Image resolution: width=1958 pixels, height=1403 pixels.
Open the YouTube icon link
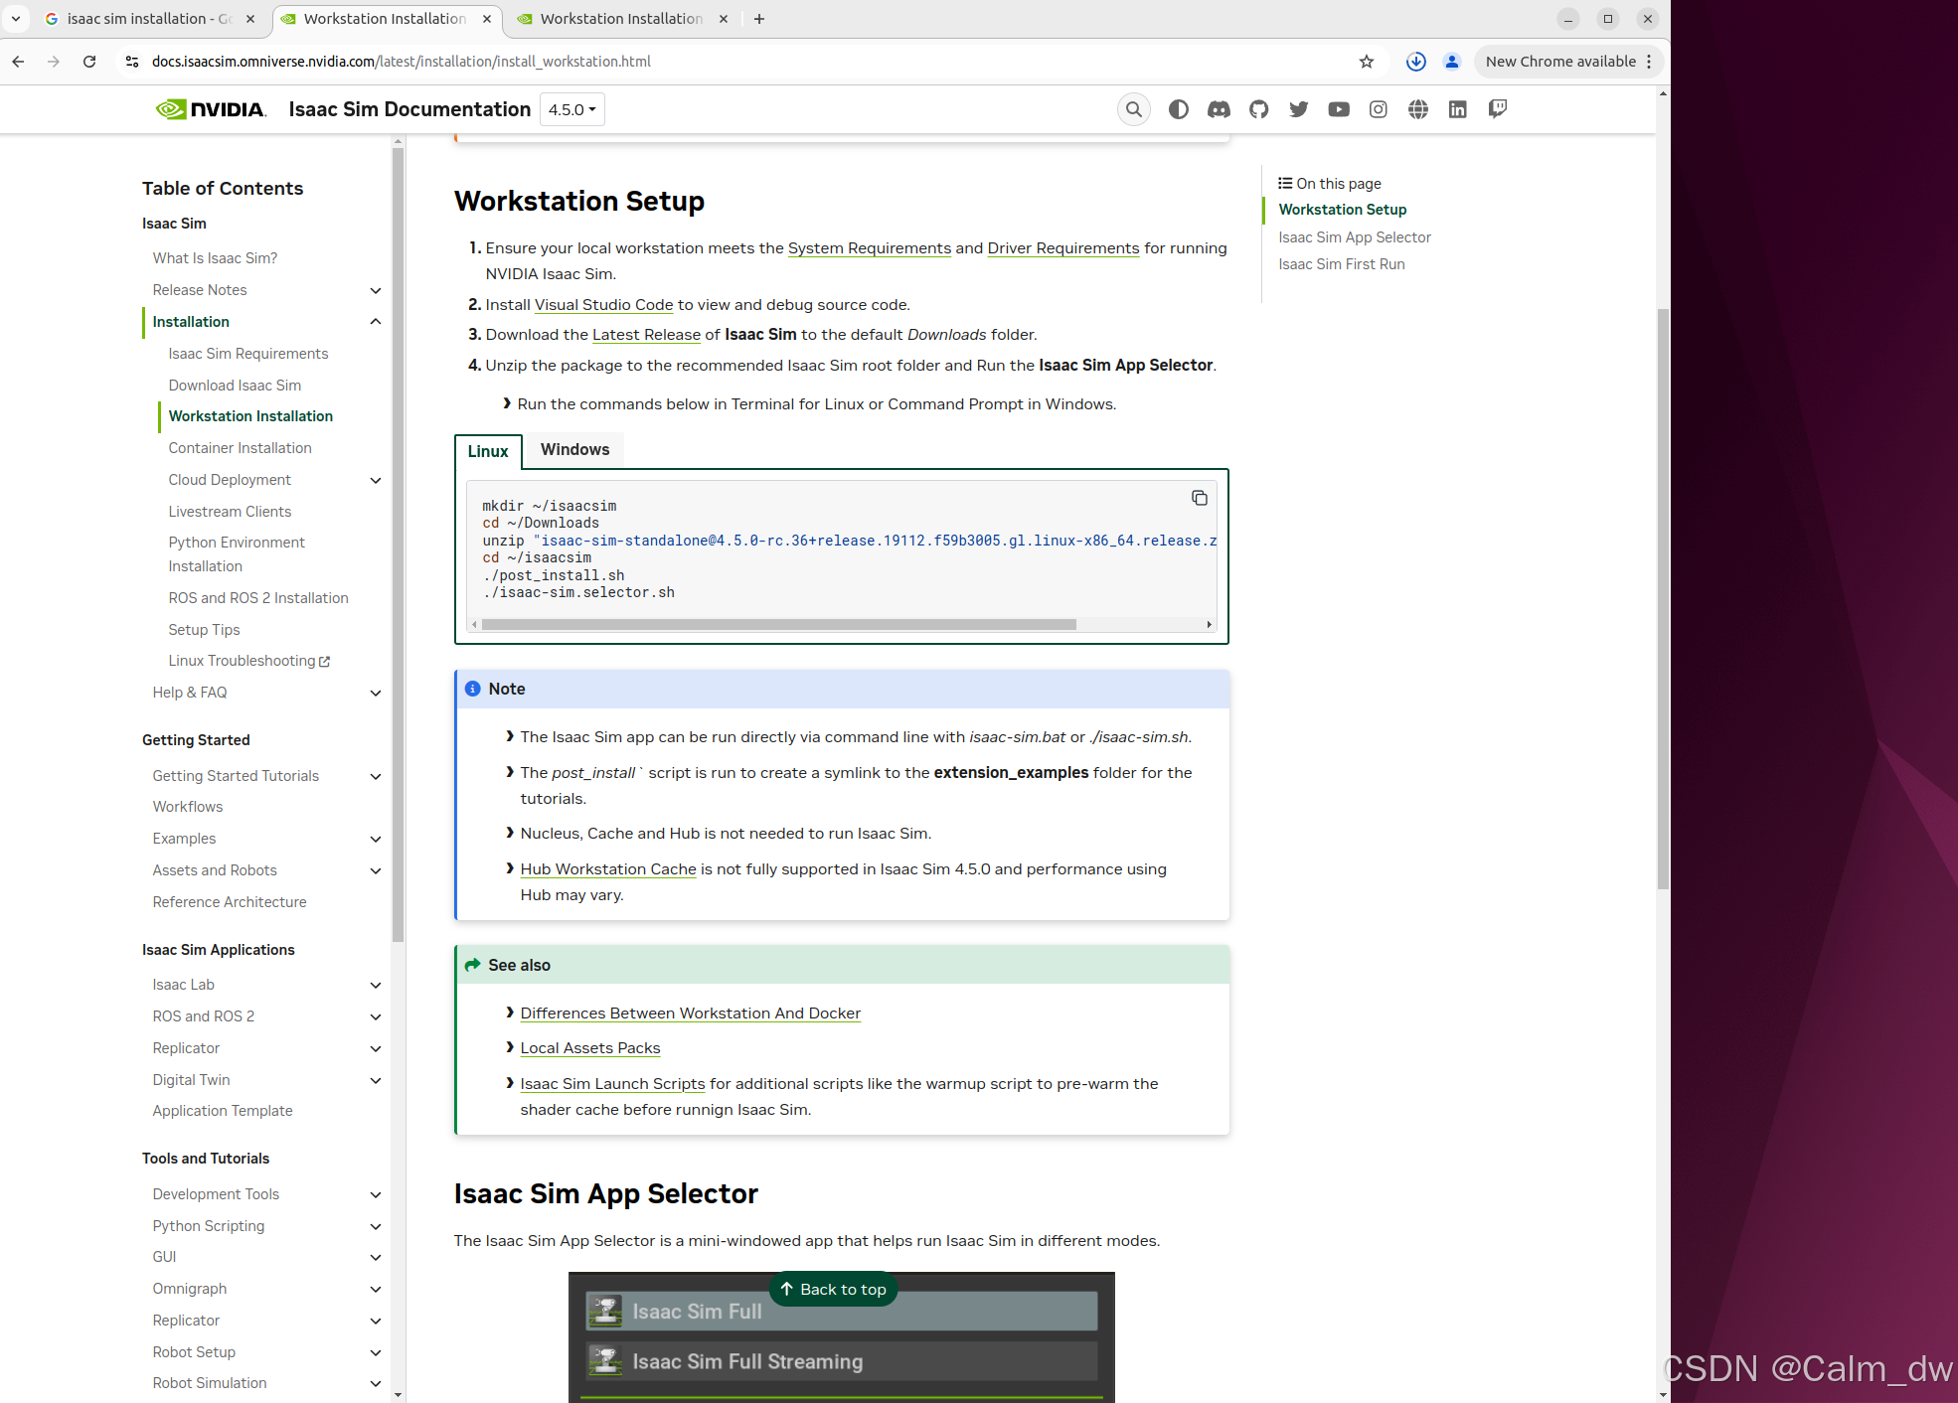pyautogui.click(x=1339, y=109)
